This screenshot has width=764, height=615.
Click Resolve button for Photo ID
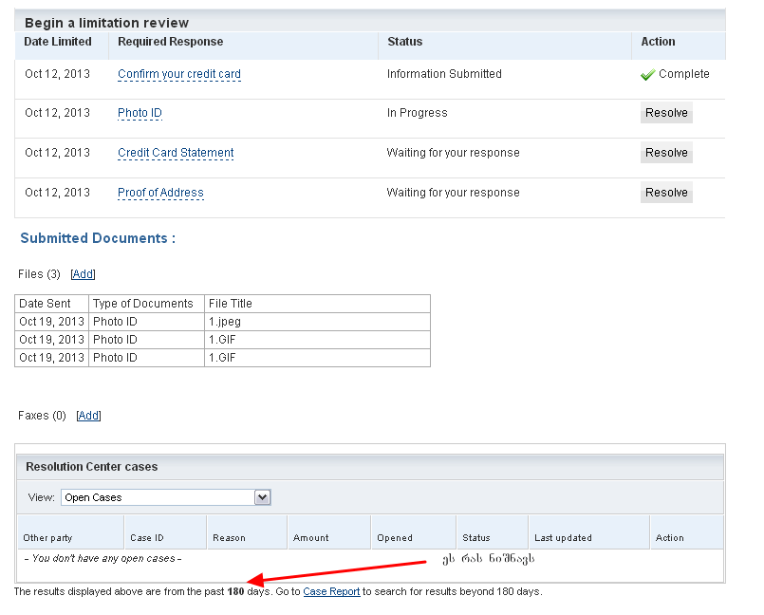pyautogui.click(x=666, y=113)
